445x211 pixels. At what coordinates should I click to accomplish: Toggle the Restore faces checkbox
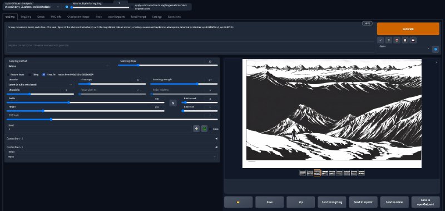tap(8, 75)
